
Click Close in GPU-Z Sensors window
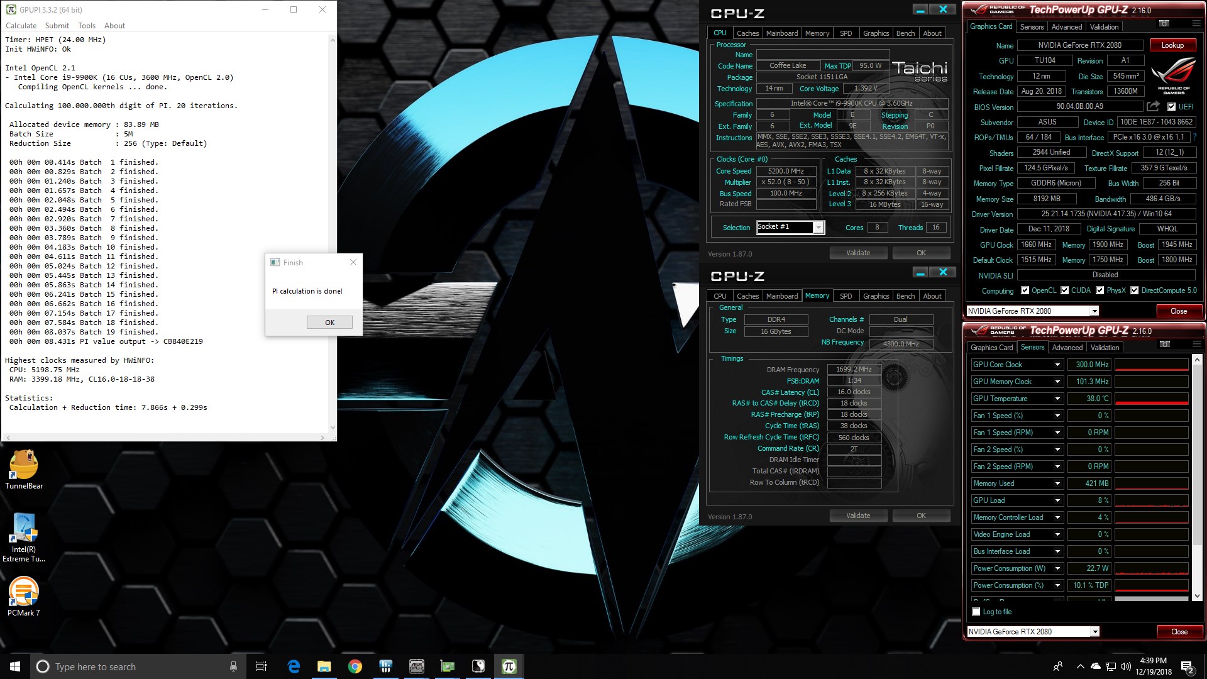pos(1179,632)
